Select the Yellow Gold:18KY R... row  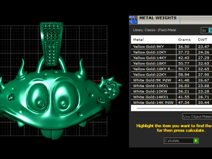point(171,69)
